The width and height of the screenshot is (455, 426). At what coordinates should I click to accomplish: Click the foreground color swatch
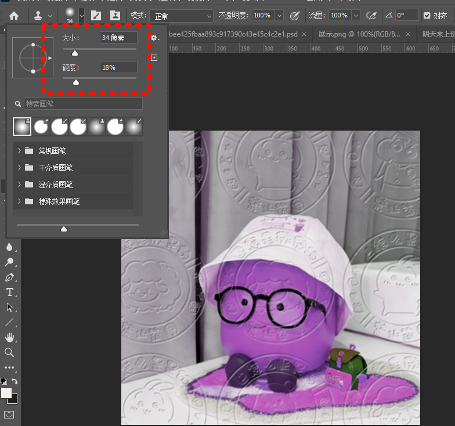point(6,393)
